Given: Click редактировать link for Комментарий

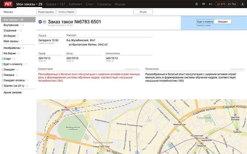Looking at the screenshot, I should pos(132,69).
